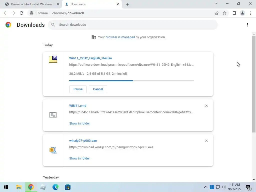
Task: Open the Win11_22H2_English_x64.iso link
Action: click(x=90, y=58)
